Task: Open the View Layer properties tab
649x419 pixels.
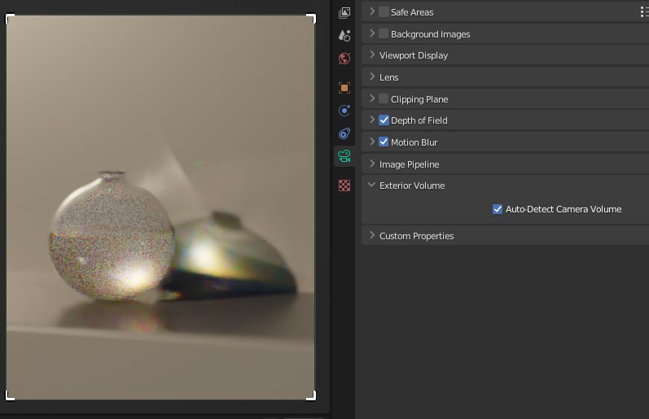Action: (344, 13)
